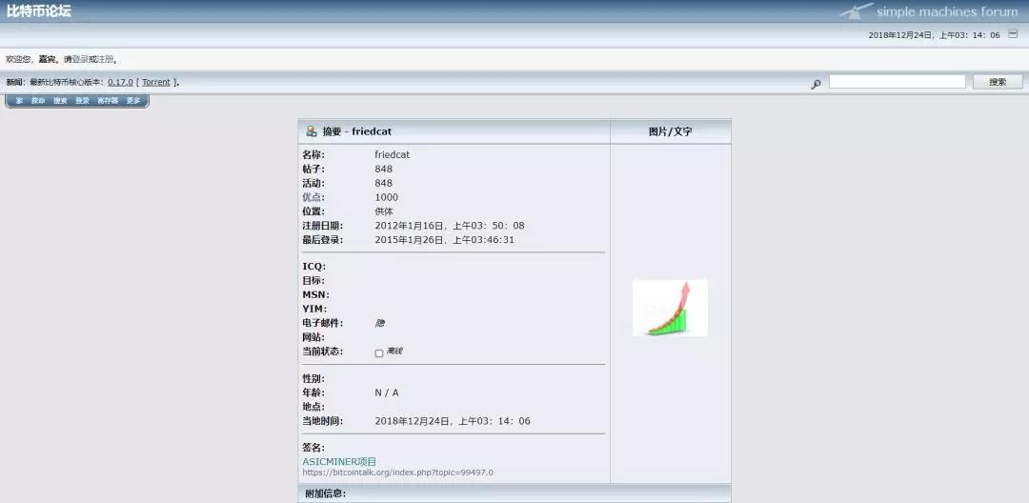1029x503 pixels.
Task: Open the 更多 menu item
Action: coord(133,101)
